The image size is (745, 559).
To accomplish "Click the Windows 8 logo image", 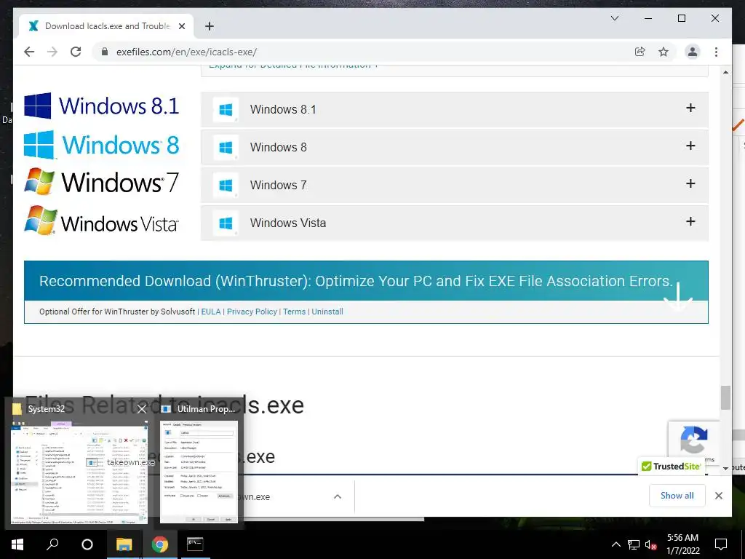I will 102,145.
